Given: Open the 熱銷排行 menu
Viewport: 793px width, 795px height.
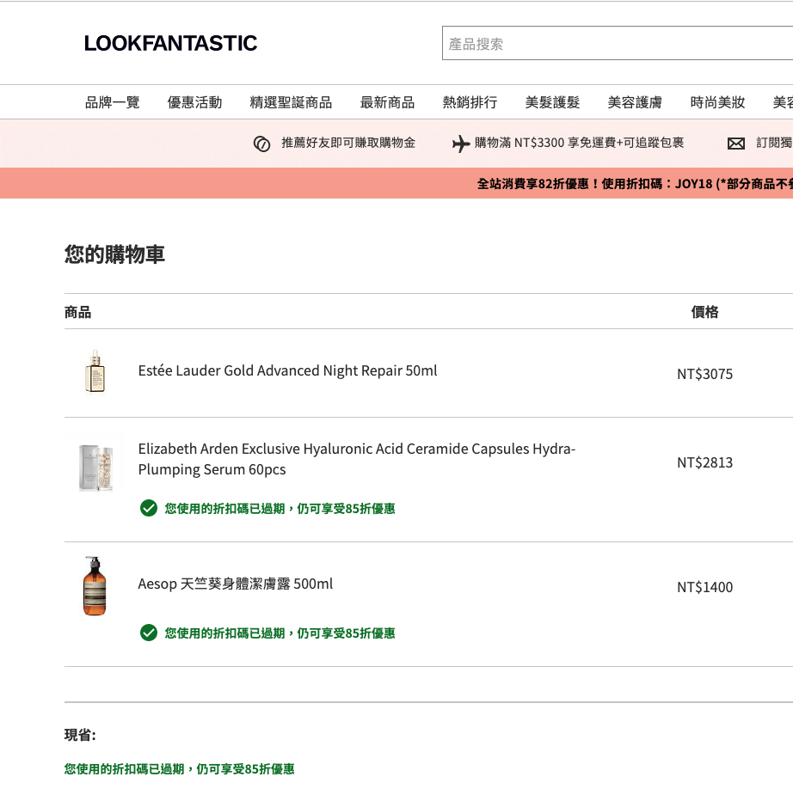Looking at the screenshot, I should pos(470,102).
